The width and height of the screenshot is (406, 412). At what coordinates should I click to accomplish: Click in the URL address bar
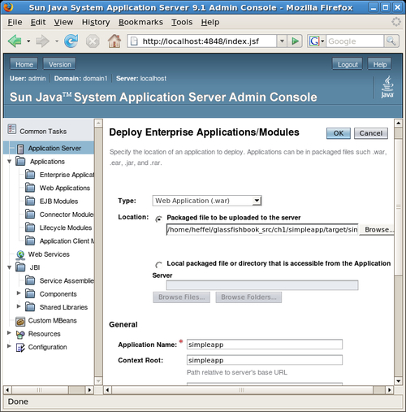(201, 41)
